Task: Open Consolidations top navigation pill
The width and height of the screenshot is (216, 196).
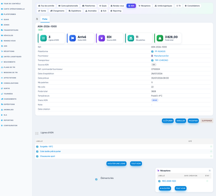Action: tap(192, 6)
